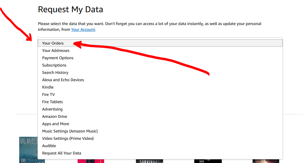Pick the Kindle data option
303x163 pixels.
pyautogui.click(x=48, y=87)
